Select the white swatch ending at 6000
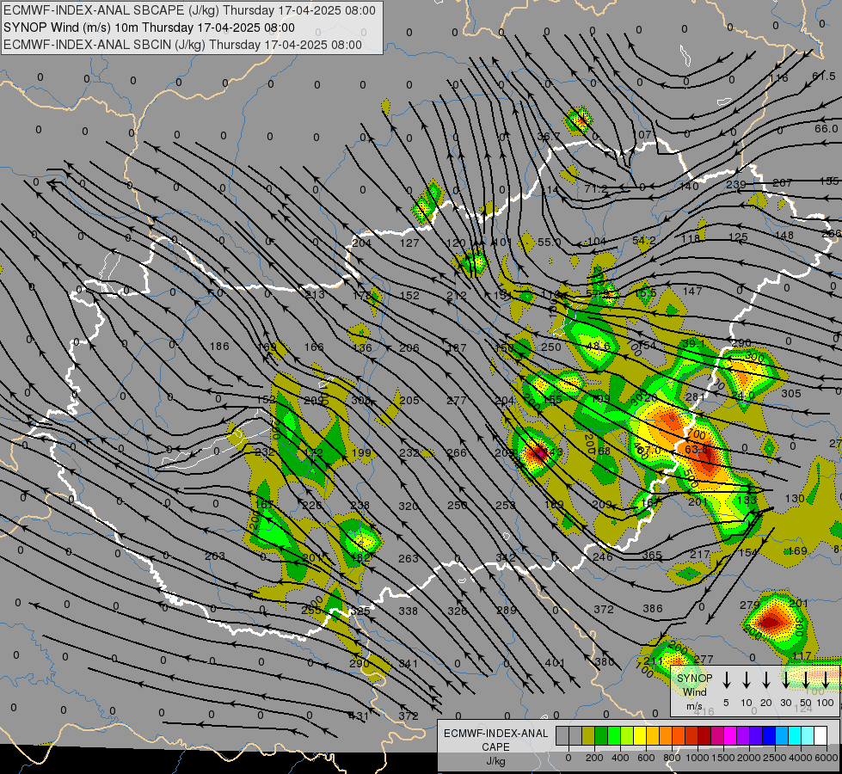Viewport: 842px width, 774px height. coord(820,736)
